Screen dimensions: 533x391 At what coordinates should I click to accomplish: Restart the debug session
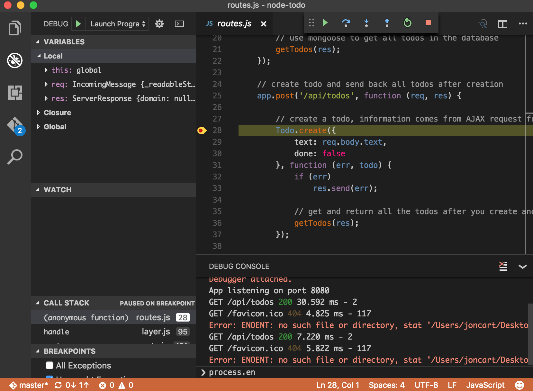point(407,23)
